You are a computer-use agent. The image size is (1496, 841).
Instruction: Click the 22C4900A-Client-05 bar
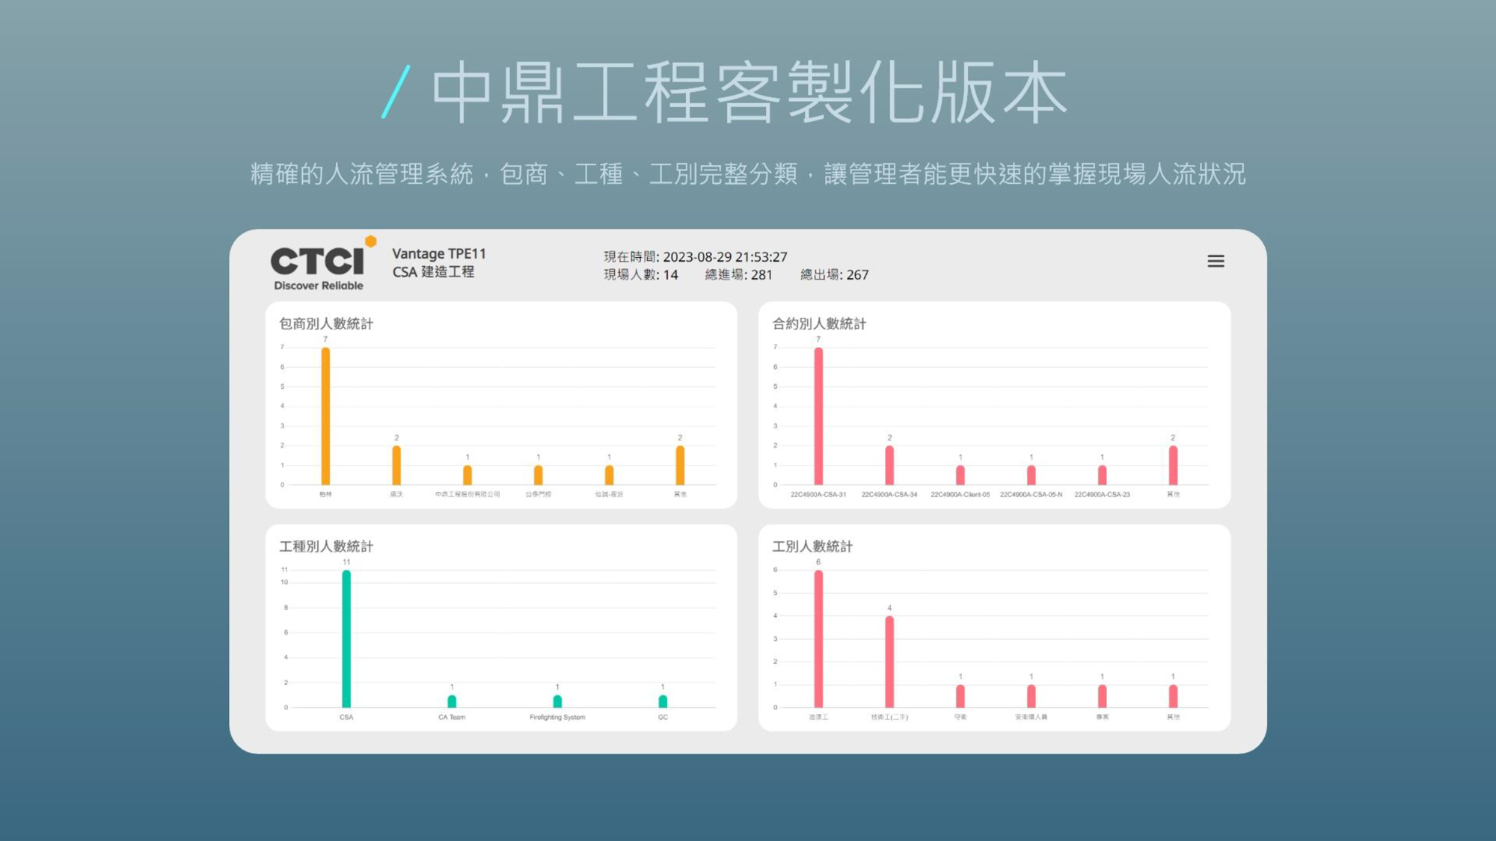(x=960, y=475)
